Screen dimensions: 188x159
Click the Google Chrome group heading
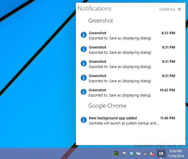107,106
